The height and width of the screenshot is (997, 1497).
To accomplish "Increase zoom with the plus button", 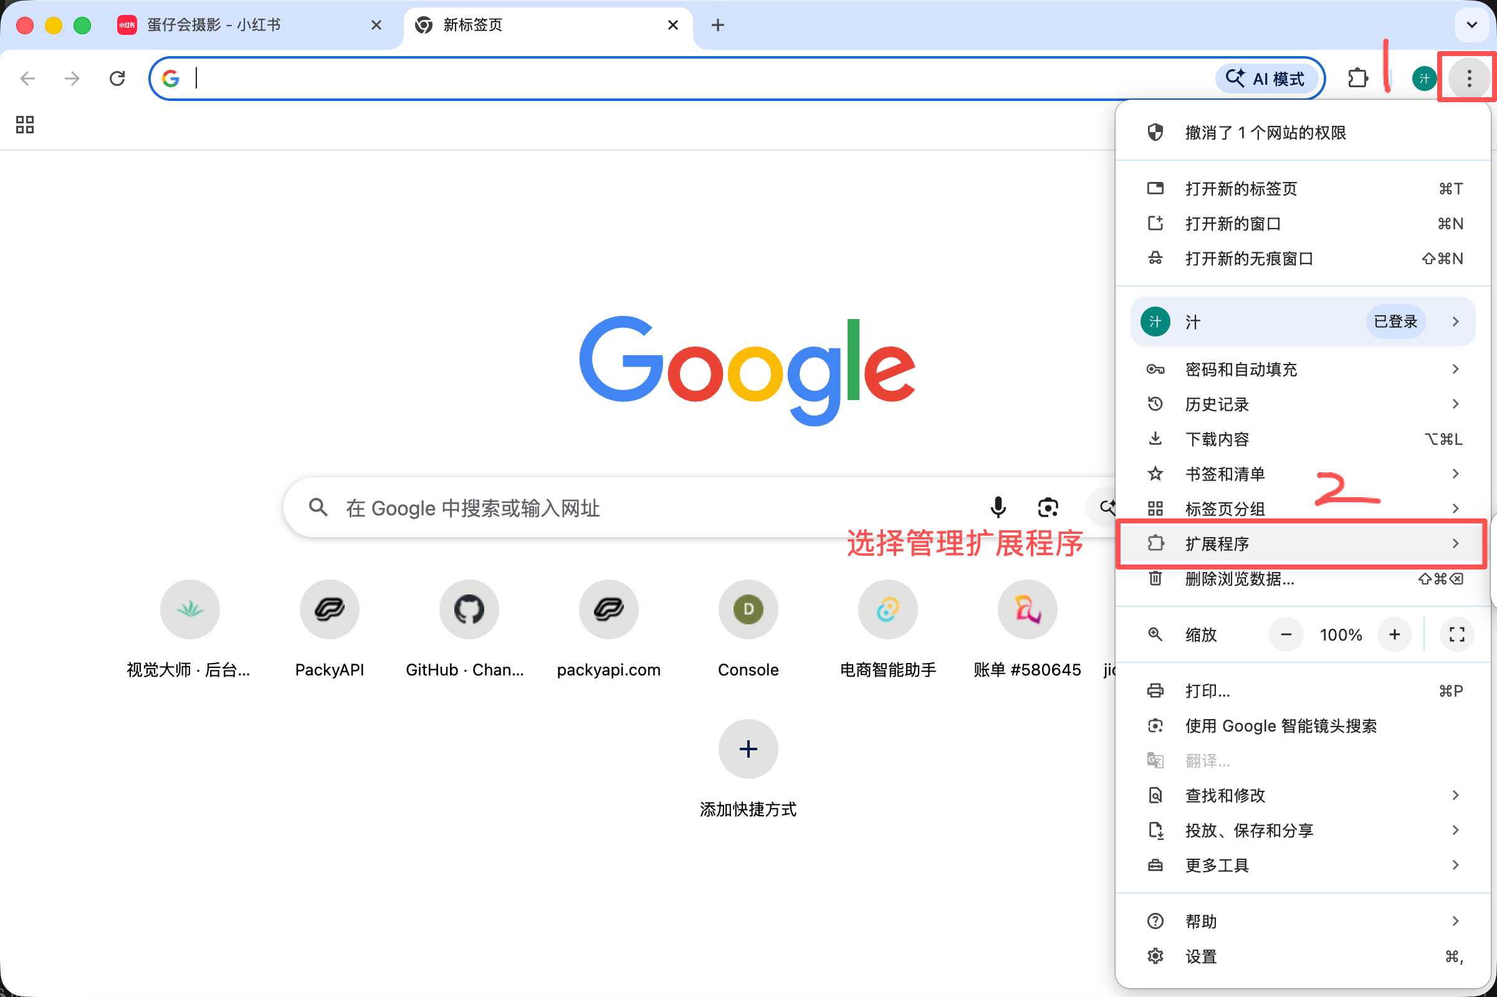I will pos(1394,634).
